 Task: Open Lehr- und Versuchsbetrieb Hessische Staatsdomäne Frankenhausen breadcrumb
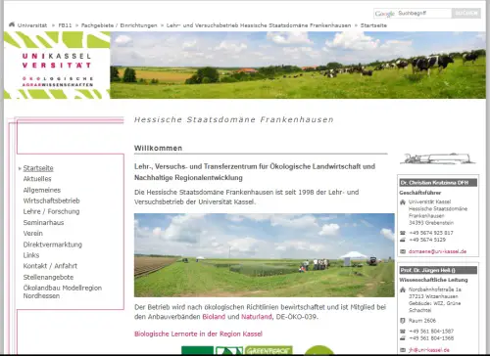259,25
